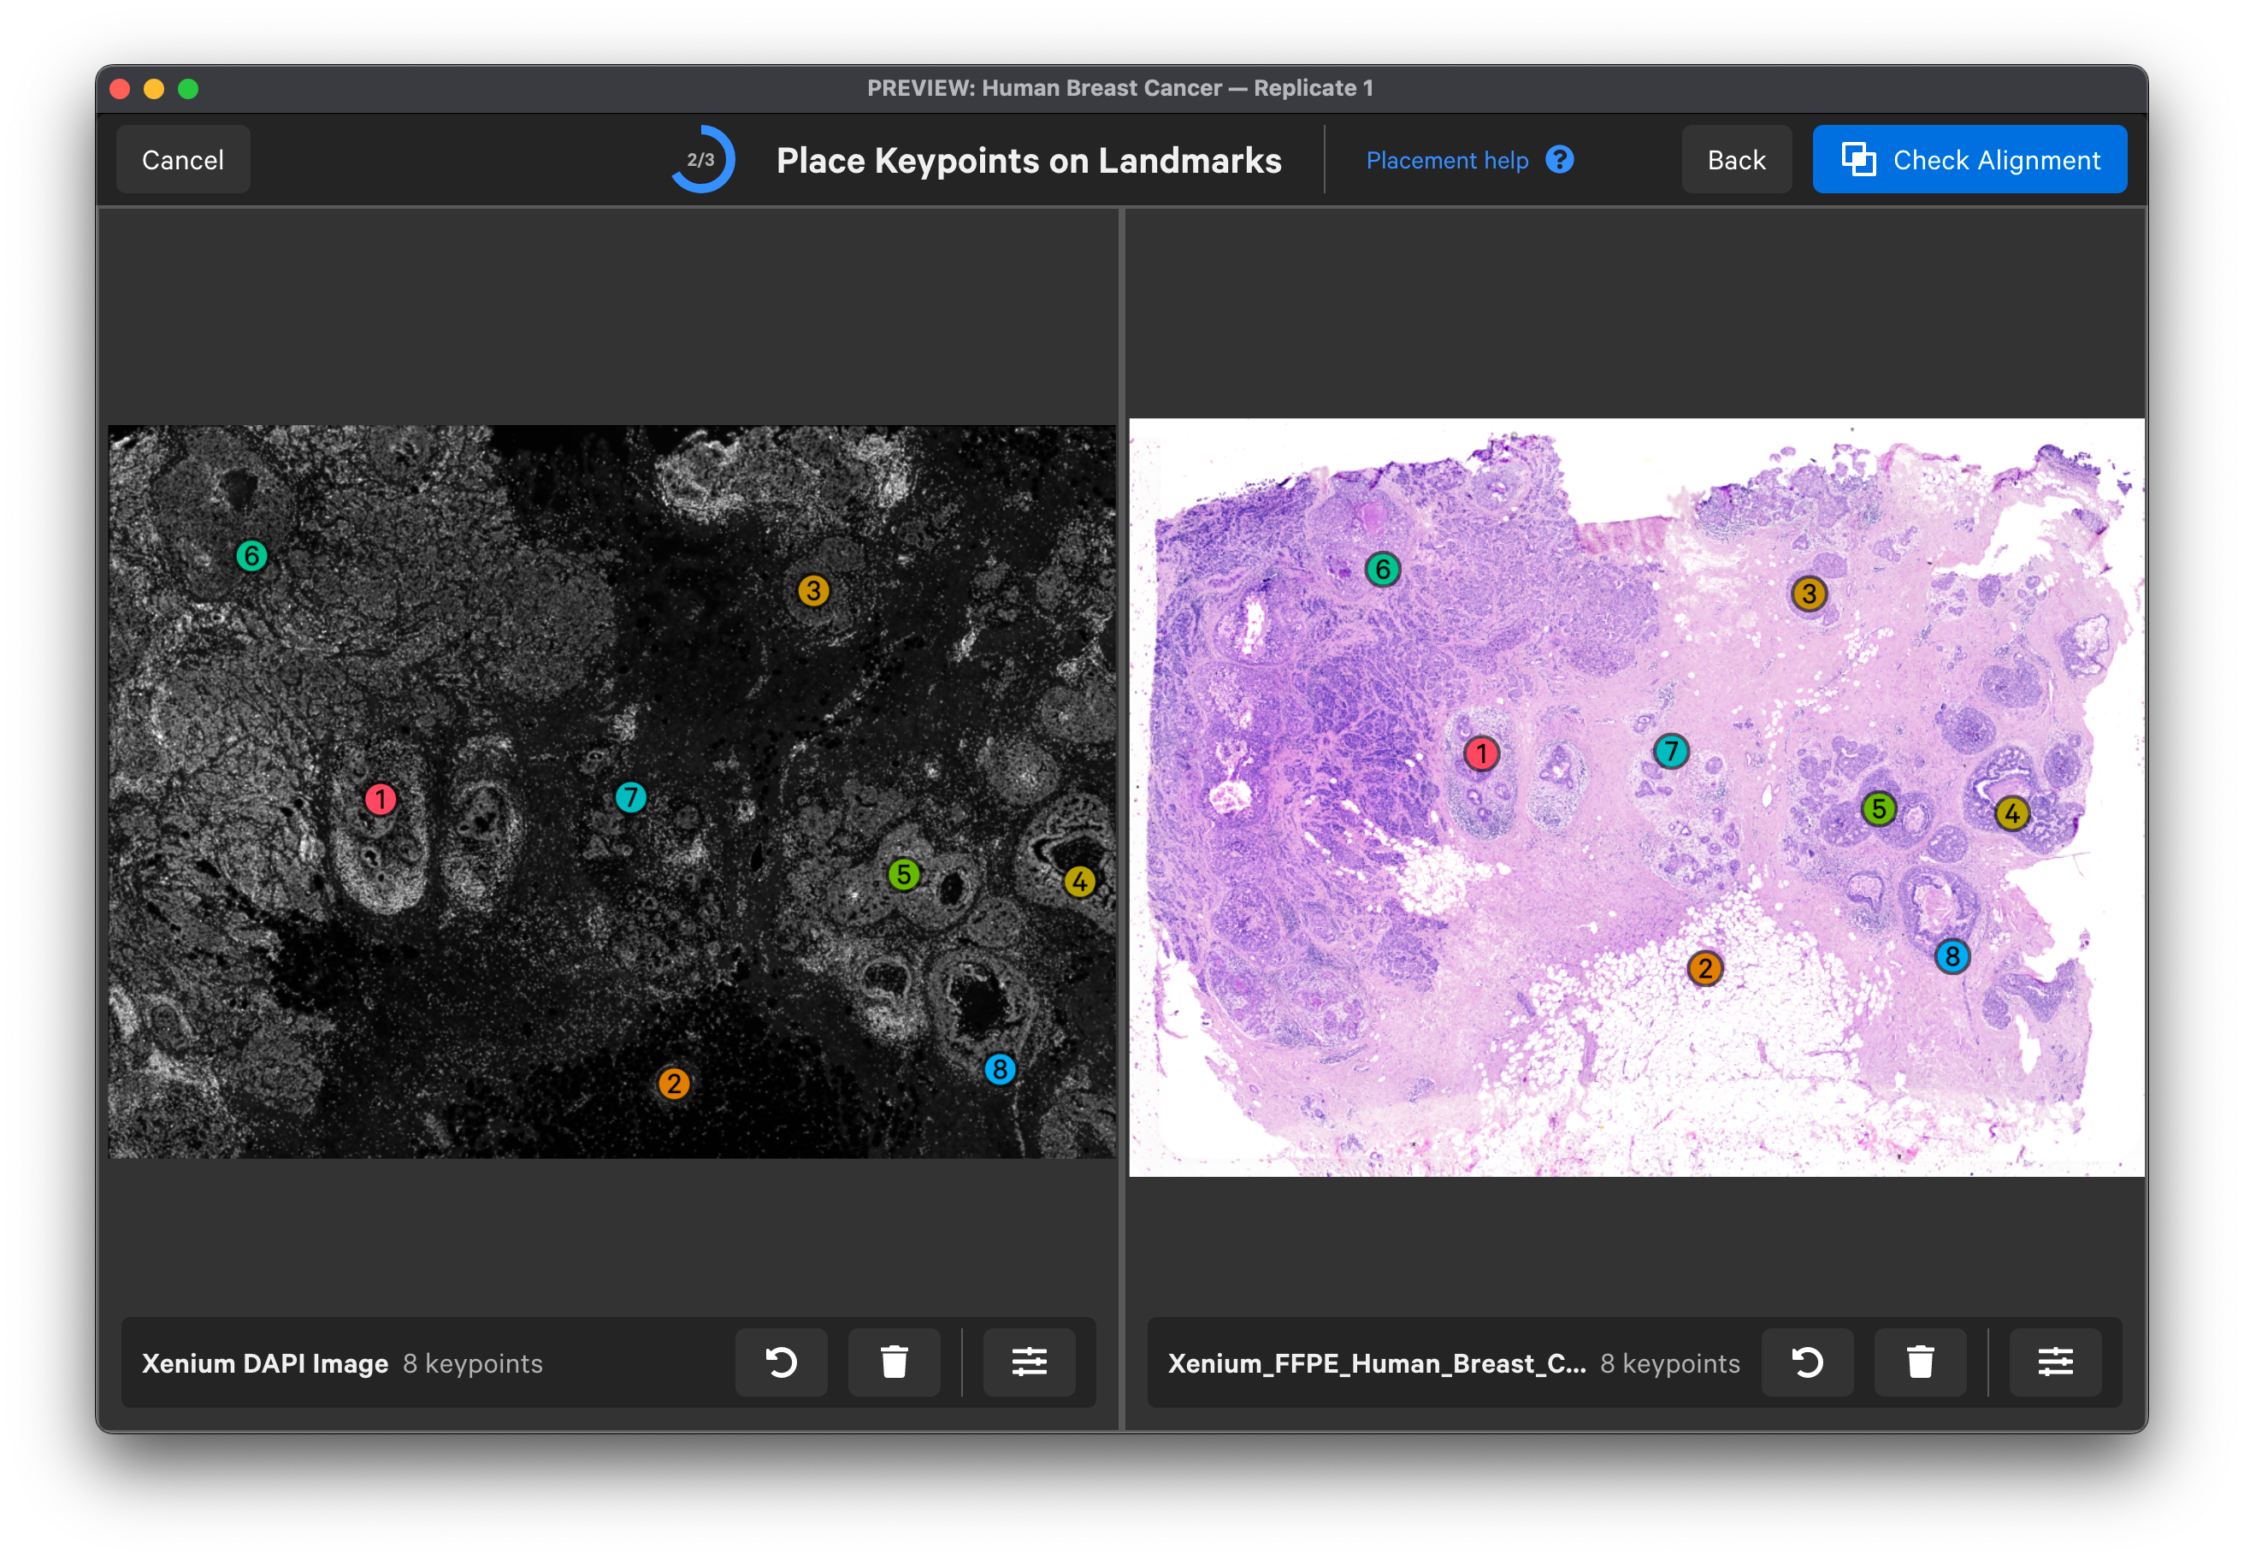
Task: Select keypoint 1 on DAPI image
Action: pyautogui.click(x=381, y=800)
